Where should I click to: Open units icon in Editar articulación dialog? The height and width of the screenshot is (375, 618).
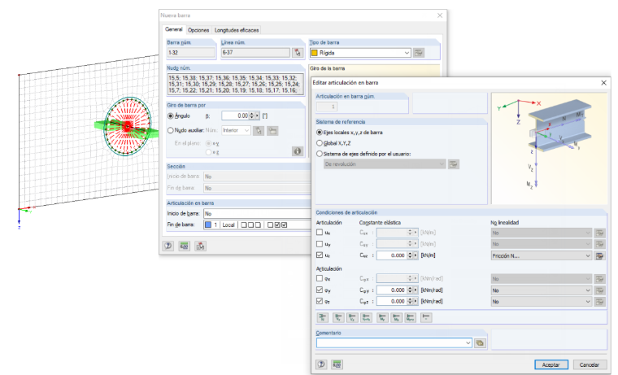pos(337,364)
